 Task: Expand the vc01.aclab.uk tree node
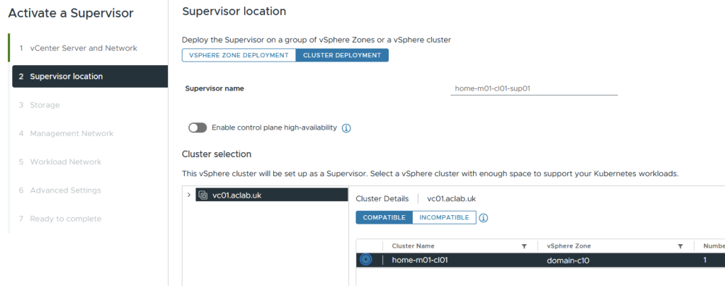[x=188, y=195]
